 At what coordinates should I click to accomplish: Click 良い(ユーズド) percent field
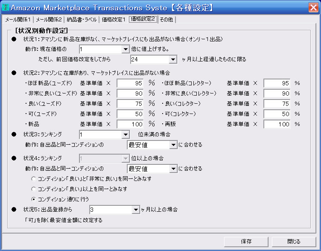pyautogui.click(x=130, y=104)
